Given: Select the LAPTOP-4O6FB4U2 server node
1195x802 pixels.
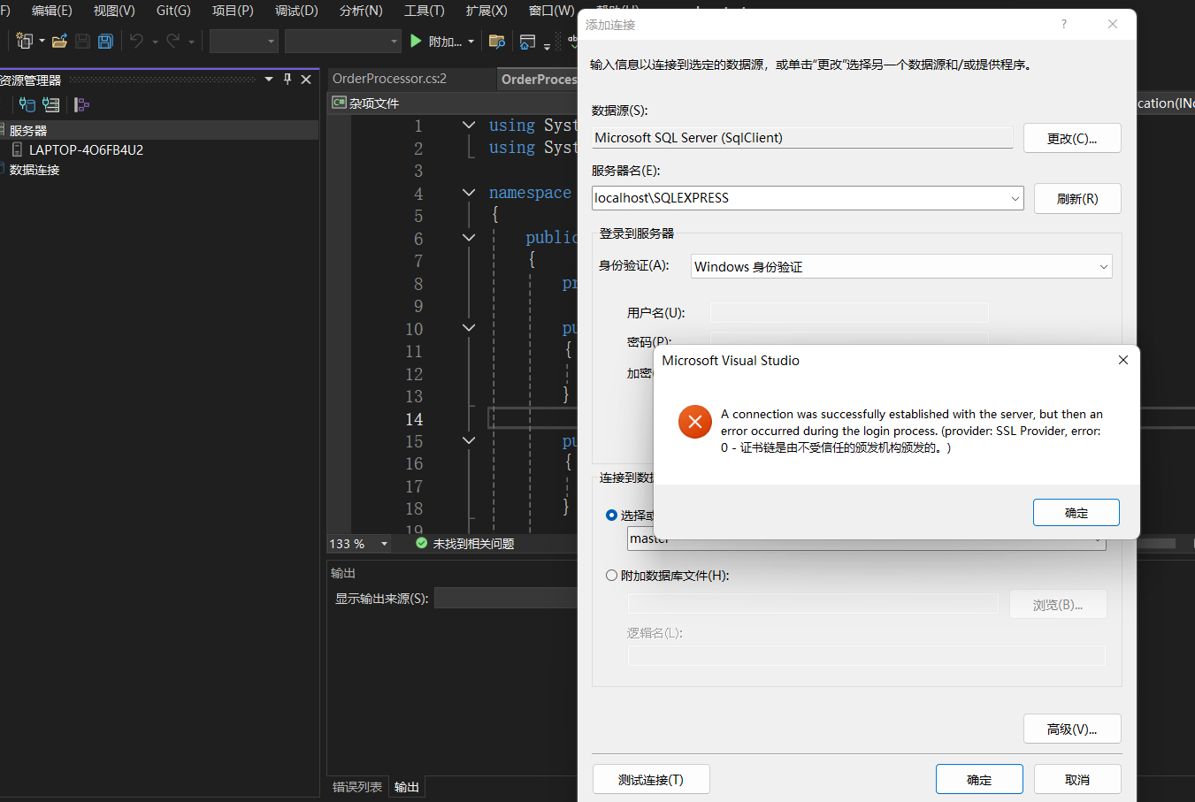Looking at the screenshot, I should (86, 149).
